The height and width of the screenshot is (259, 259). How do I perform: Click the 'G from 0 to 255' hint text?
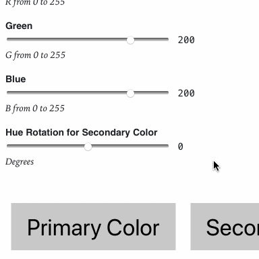35,55
